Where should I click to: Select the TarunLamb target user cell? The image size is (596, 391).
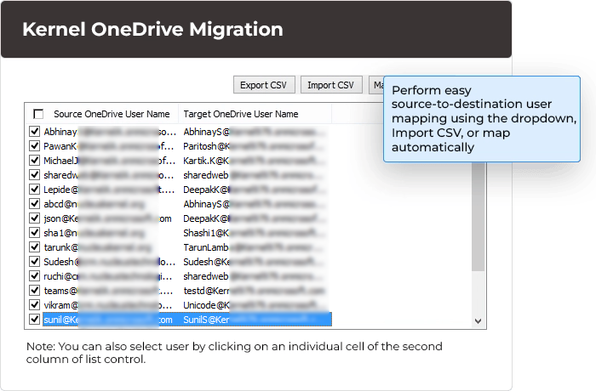pos(255,247)
